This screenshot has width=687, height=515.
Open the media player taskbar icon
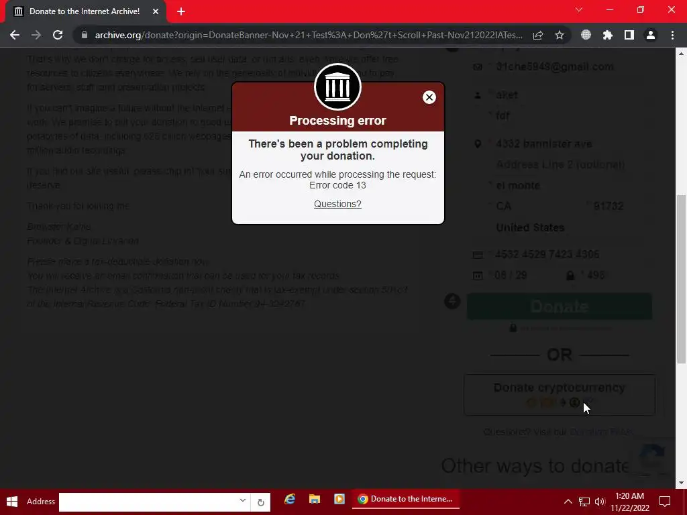coord(339,499)
